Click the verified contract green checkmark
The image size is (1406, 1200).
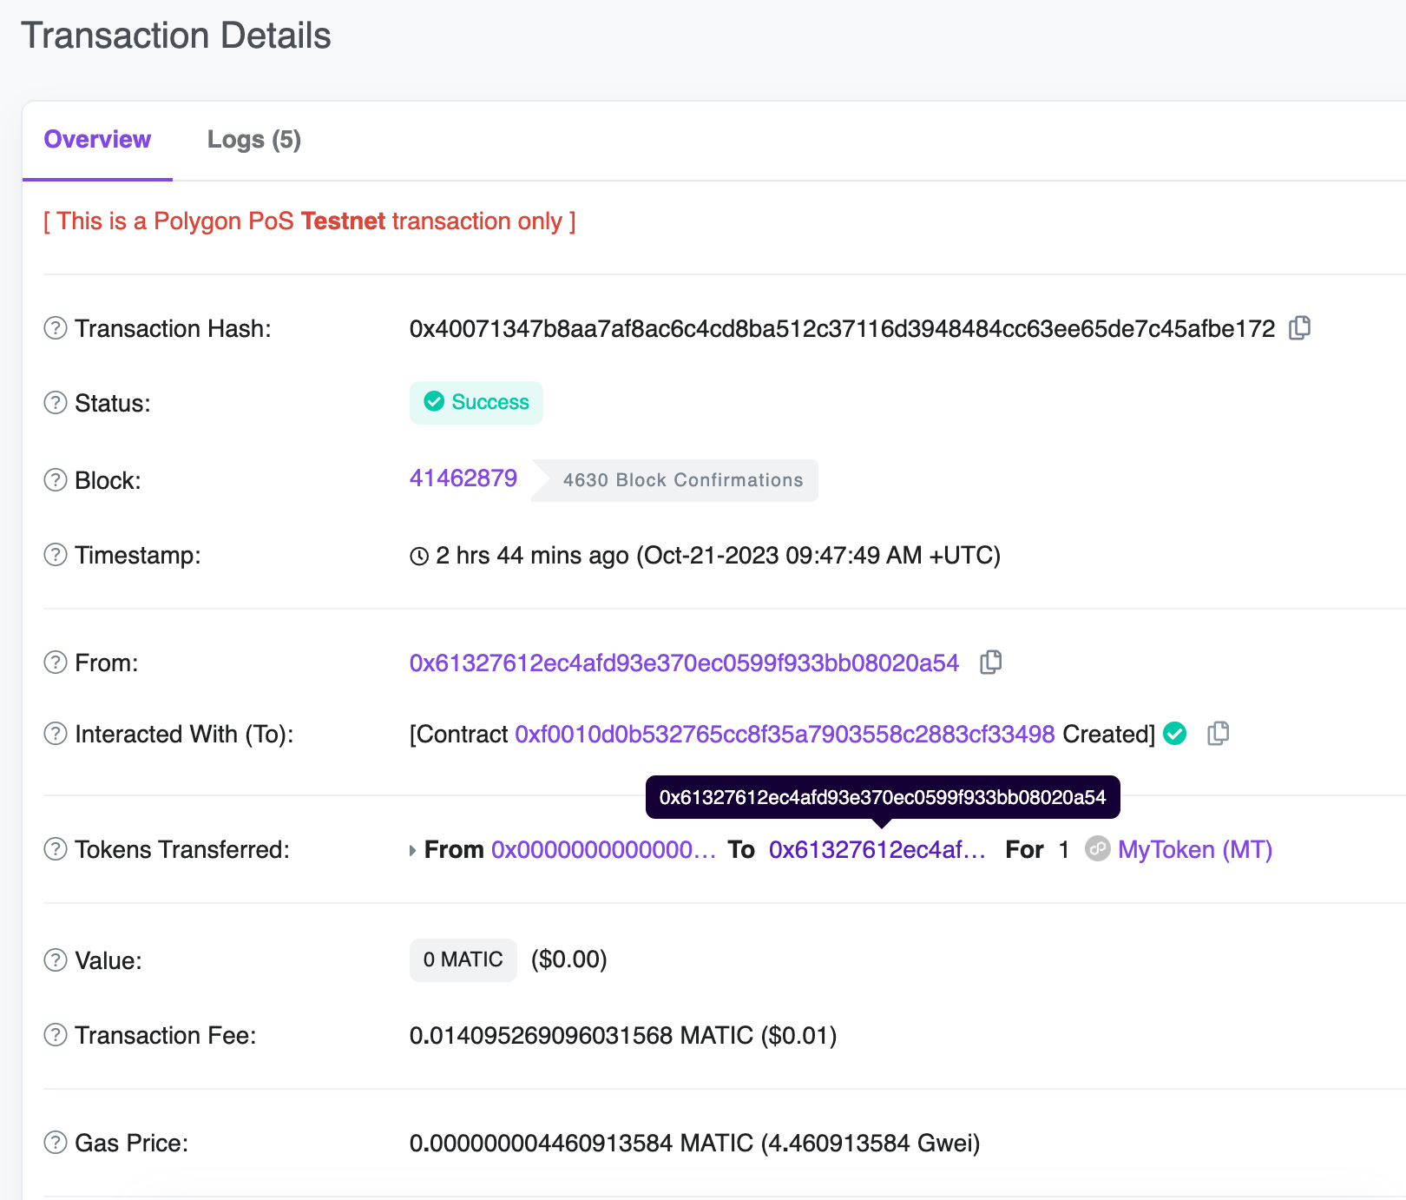click(x=1175, y=734)
